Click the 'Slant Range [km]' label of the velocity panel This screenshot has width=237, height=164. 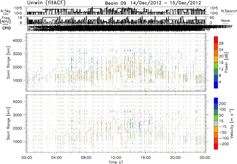pyautogui.click(x=8, y=123)
